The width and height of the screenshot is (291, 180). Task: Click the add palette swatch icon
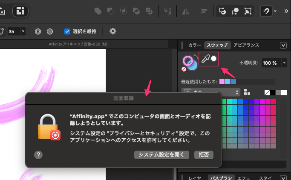click(247, 92)
